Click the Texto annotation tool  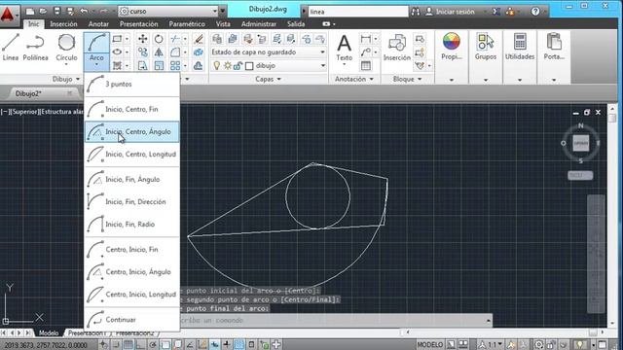[344, 48]
